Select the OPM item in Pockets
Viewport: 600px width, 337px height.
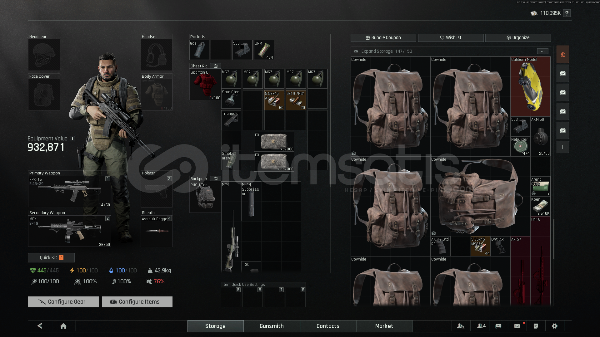pos(264,50)
